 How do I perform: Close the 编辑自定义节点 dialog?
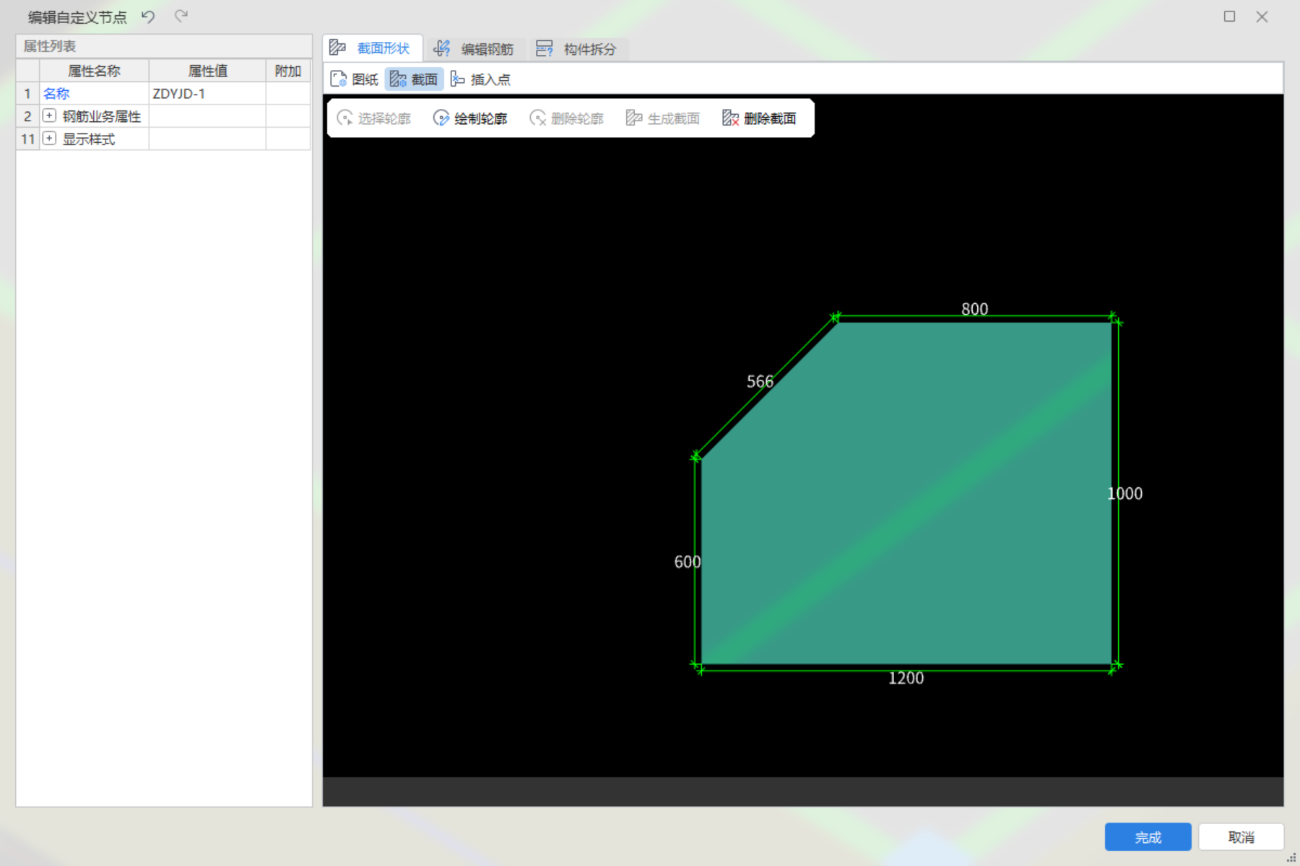1262,17
